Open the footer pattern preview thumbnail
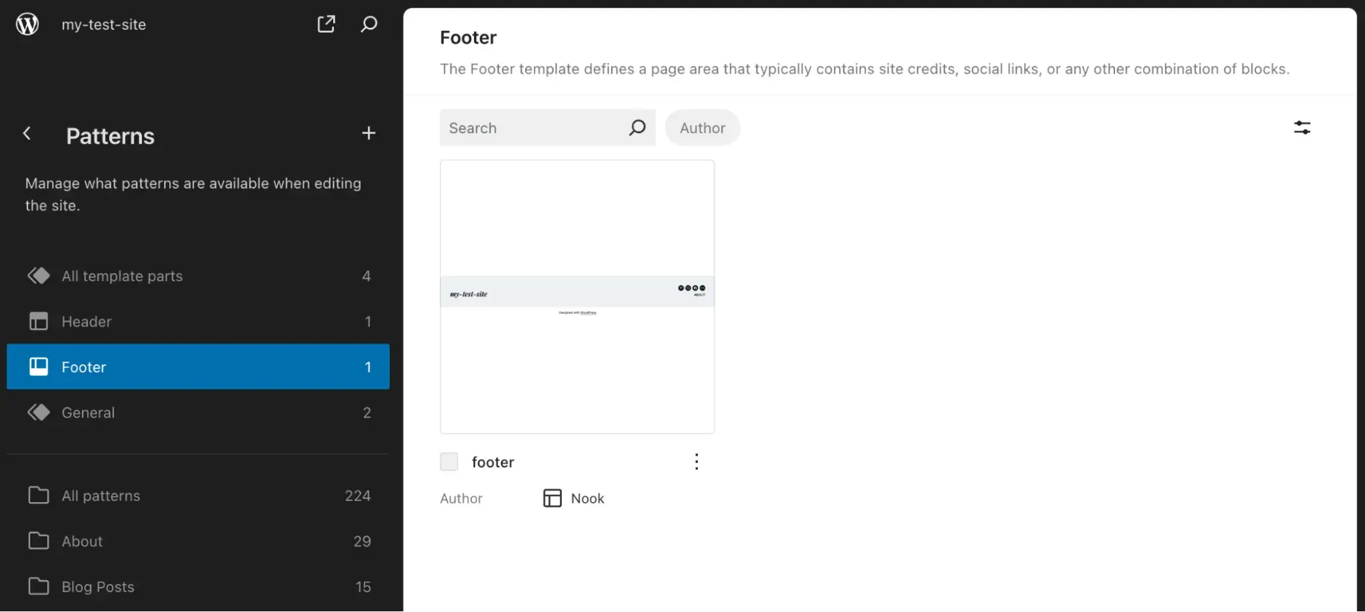1365x612 pixels. (577, 295)
